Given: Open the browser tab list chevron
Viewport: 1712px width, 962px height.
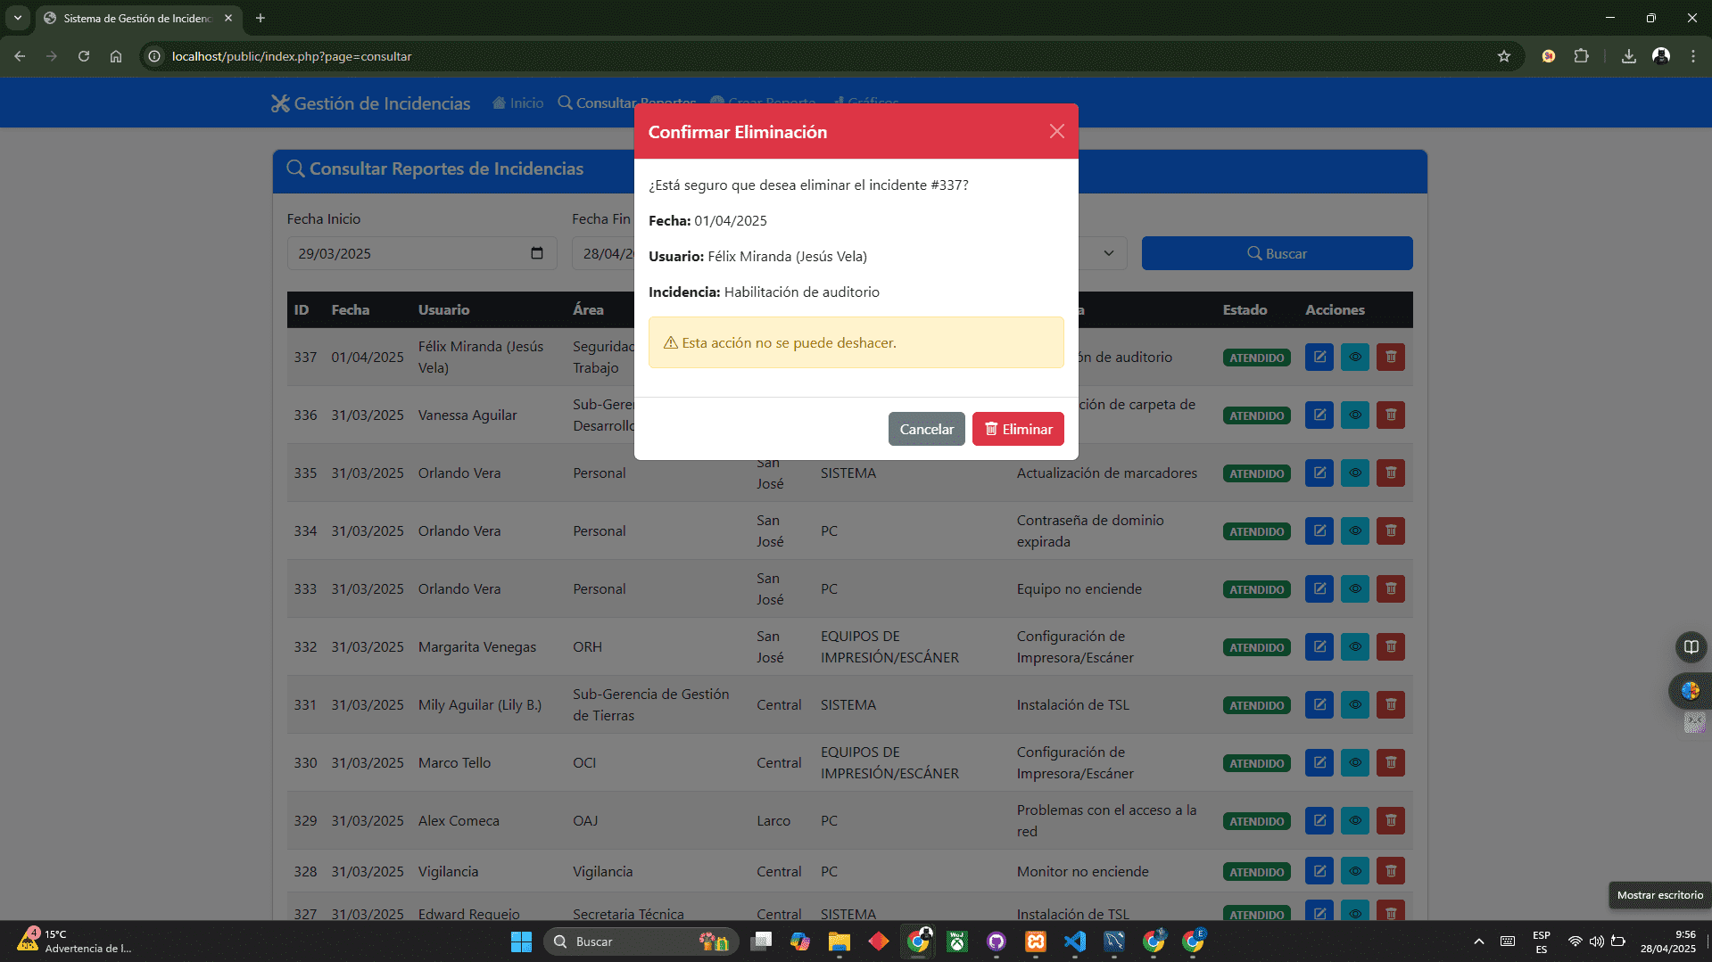Looking at the screenshot, I should click(x=17, y=18).
